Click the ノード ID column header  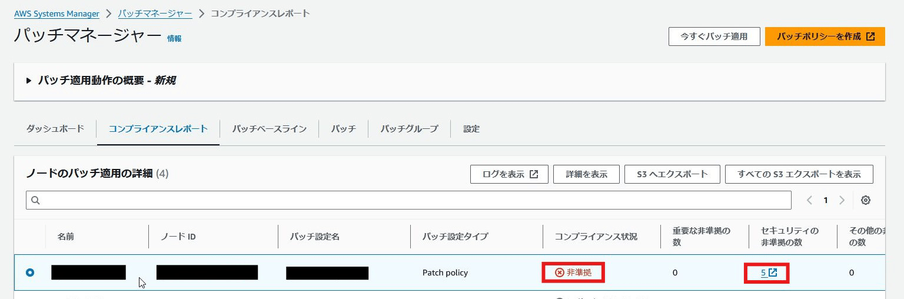point(178,237)
